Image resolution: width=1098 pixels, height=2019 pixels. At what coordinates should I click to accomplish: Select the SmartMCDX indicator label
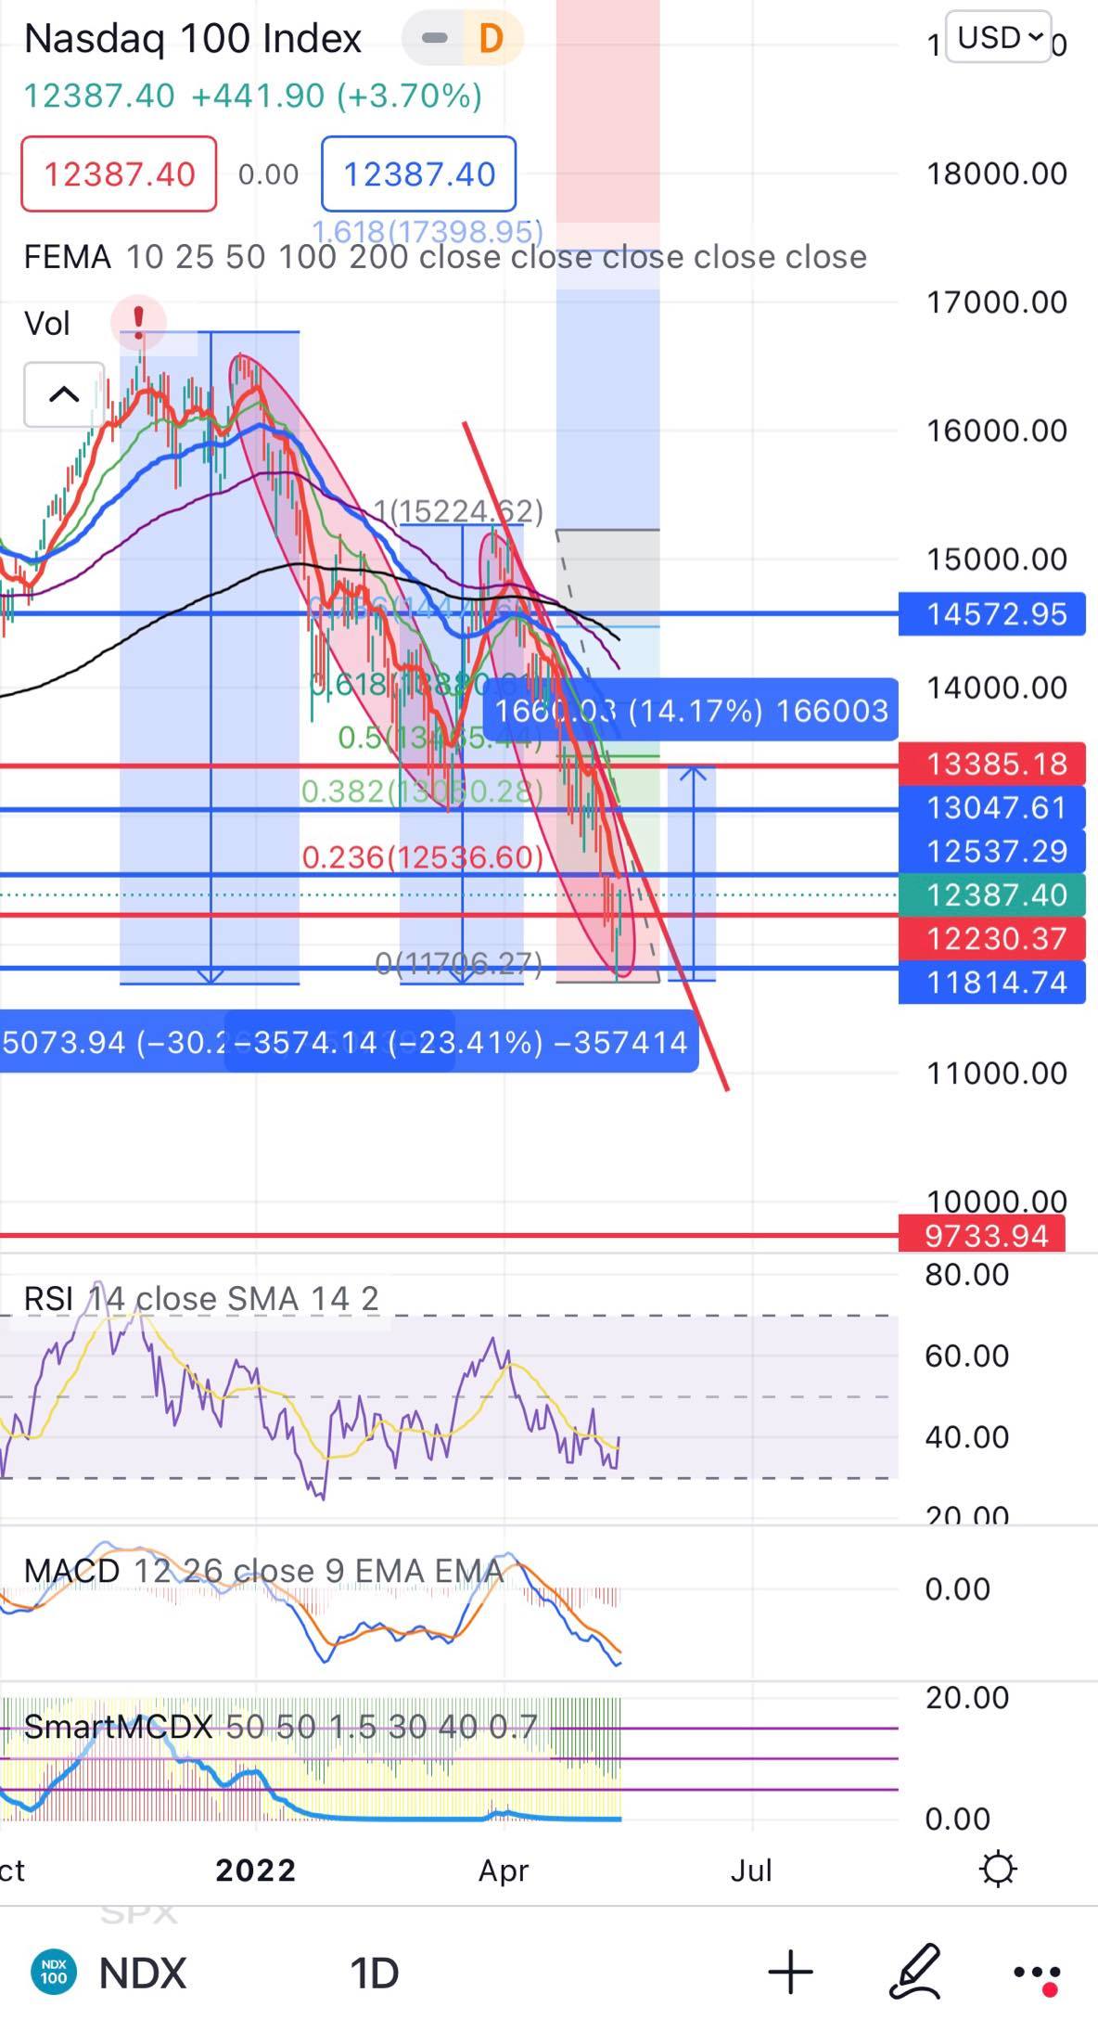tap(281, 1727)
